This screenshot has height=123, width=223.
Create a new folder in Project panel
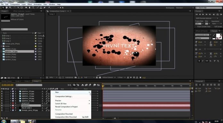5,78
